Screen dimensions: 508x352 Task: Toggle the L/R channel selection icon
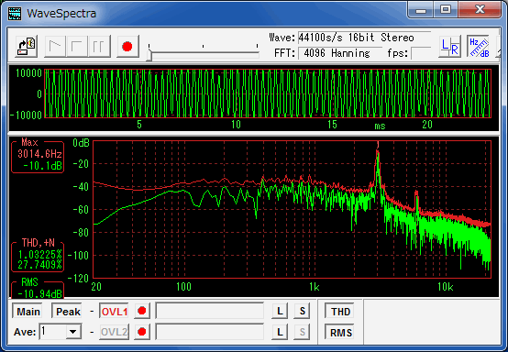(450, 47)
